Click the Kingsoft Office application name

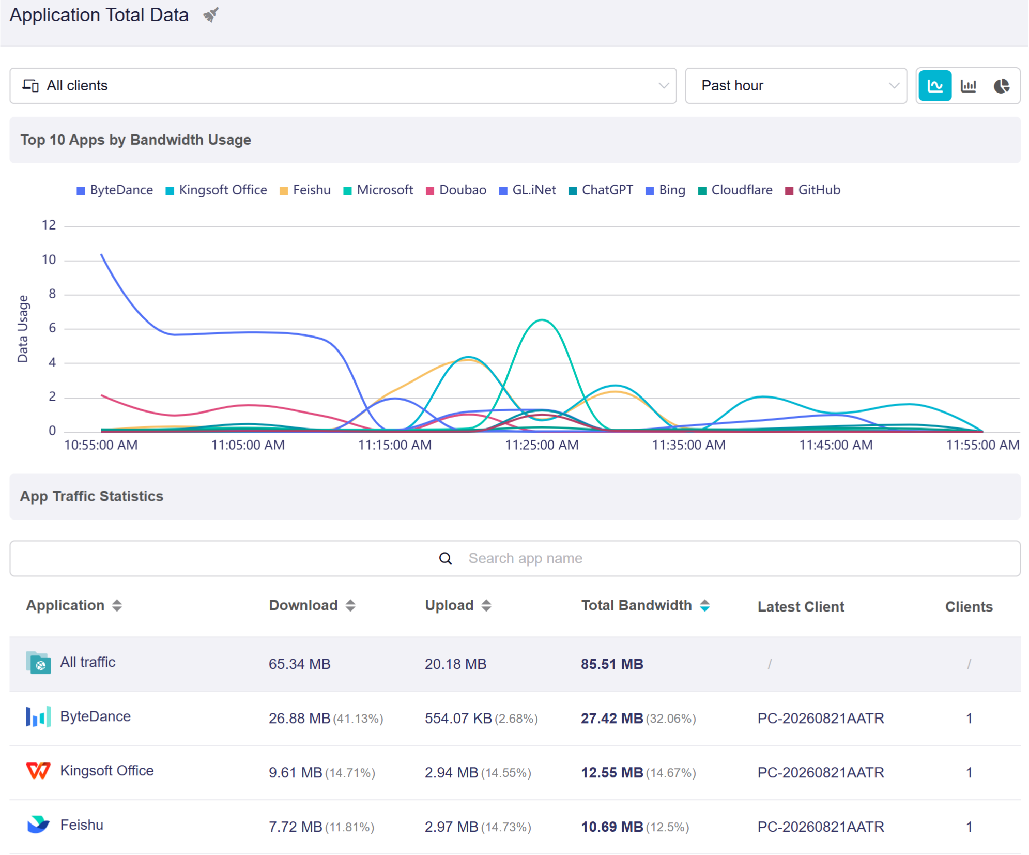[107, 771]
